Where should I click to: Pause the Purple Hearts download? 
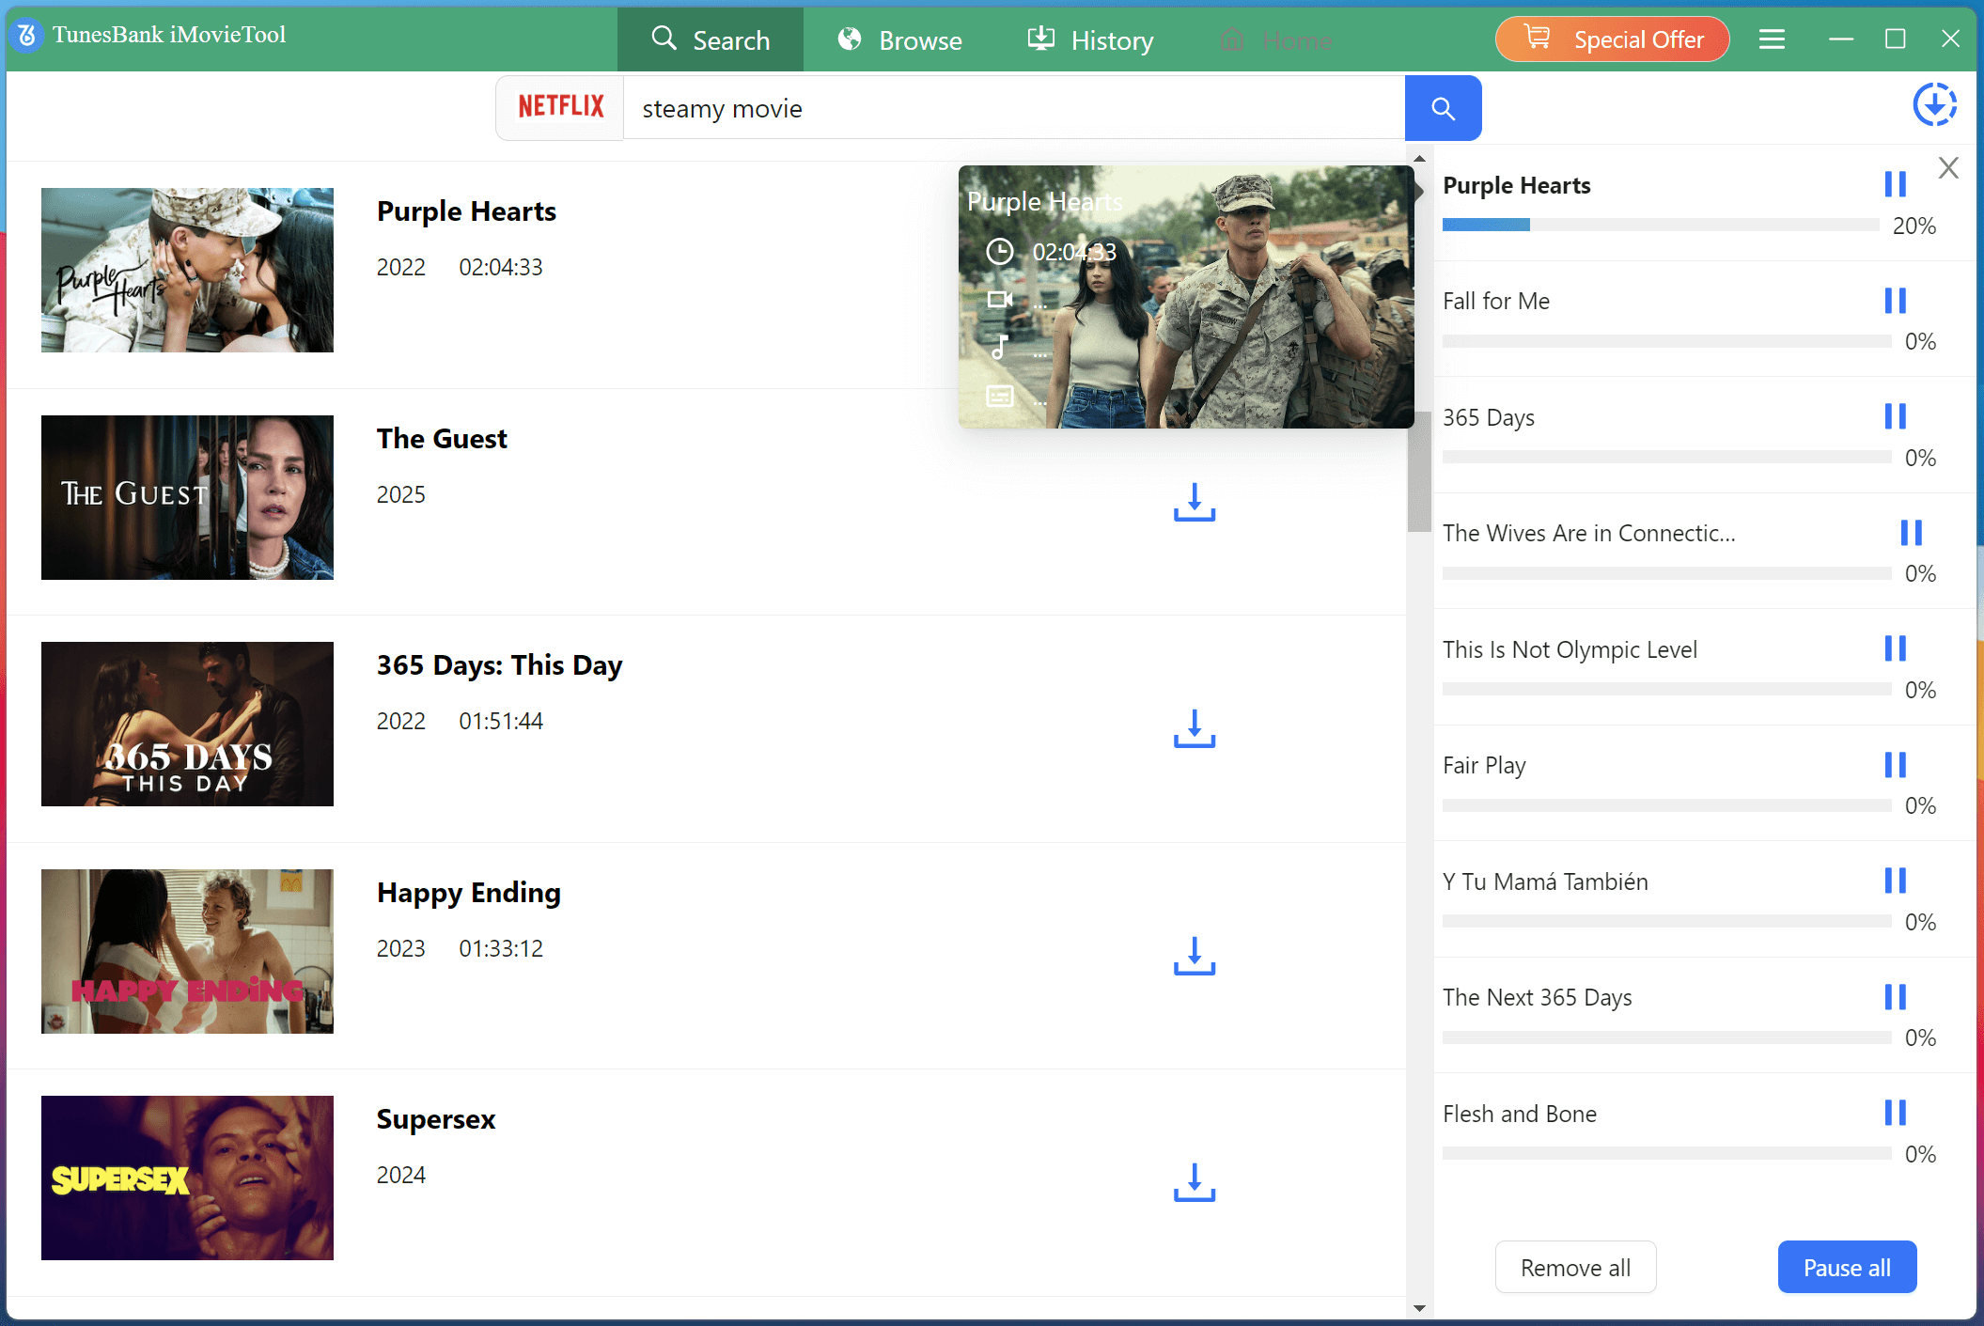(1895, 184)
